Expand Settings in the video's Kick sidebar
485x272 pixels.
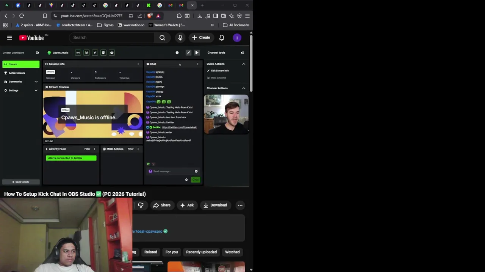(x=21, y=90)
